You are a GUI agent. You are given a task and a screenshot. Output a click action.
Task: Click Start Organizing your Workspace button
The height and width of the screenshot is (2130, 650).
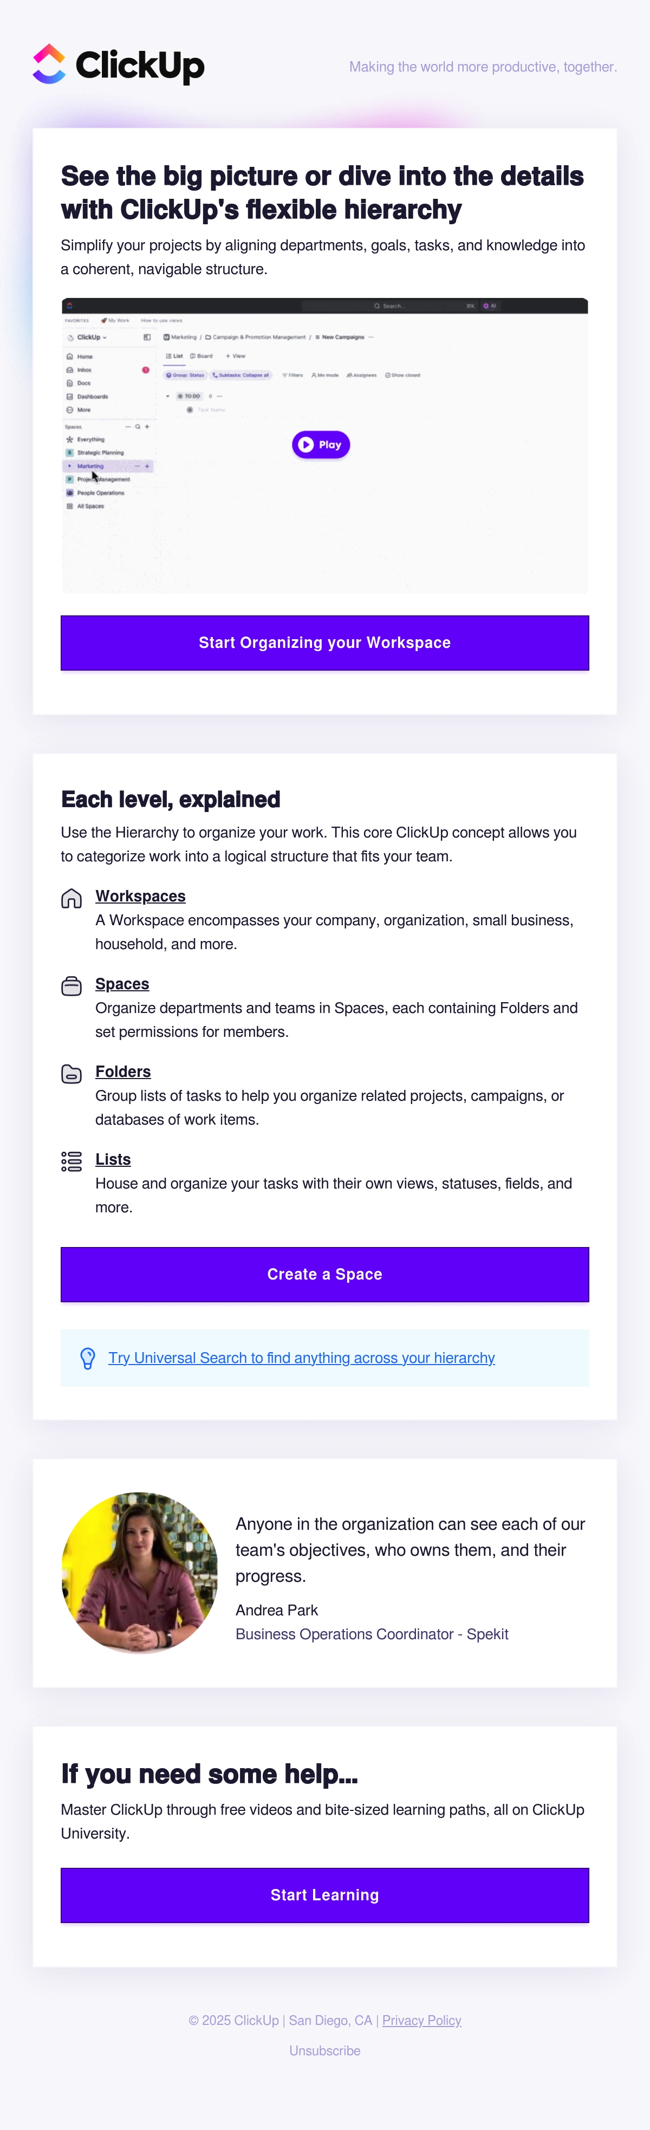(325, 642)
